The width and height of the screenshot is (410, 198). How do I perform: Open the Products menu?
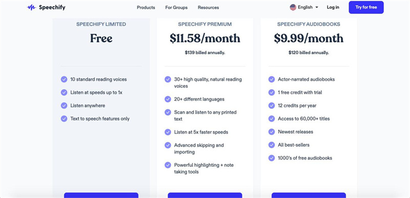coord(146,8)
